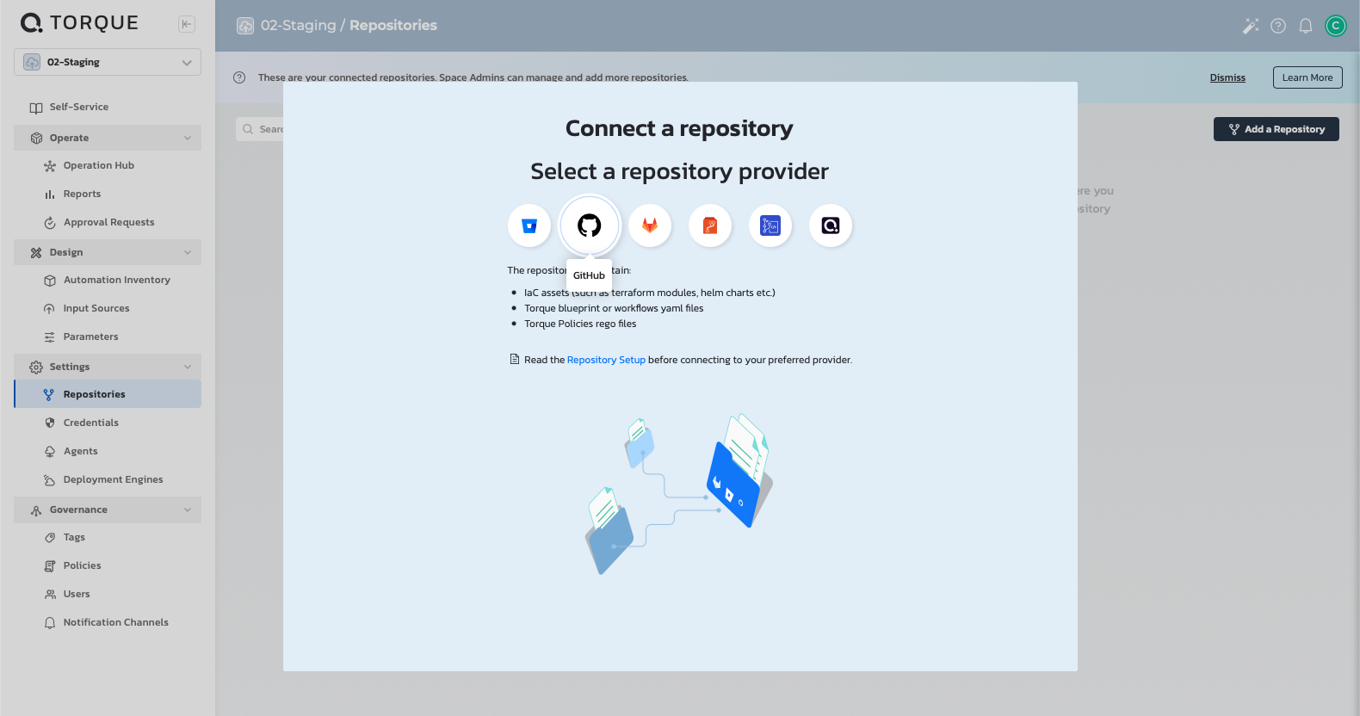Image resolution: width=1360 pixels, height=716 pixels.
Task: Click the Reports bar chart icon
Action: click(50, 194)
